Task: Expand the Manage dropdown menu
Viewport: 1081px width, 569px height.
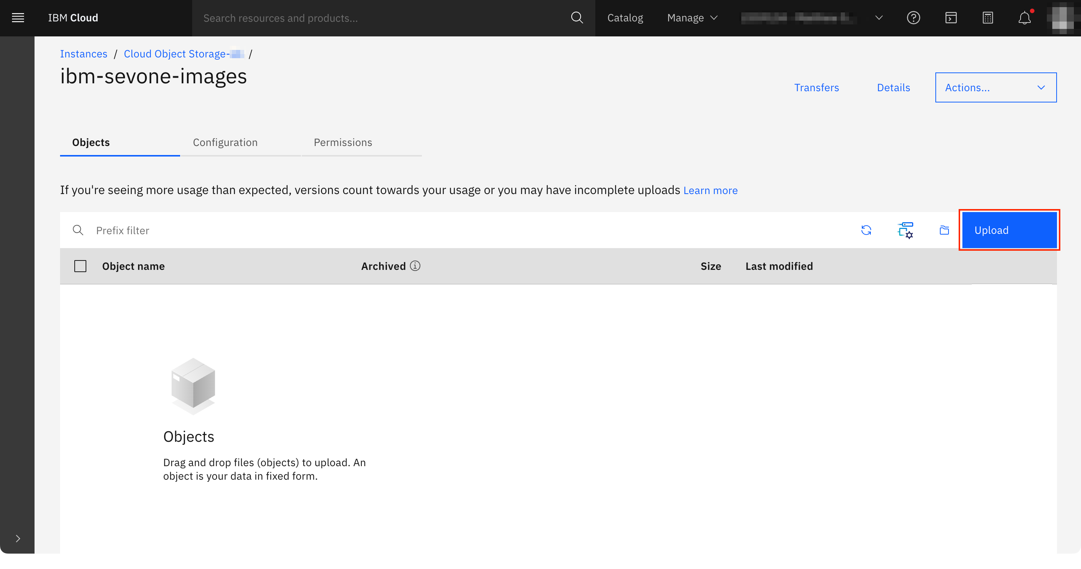Action: 693,18
